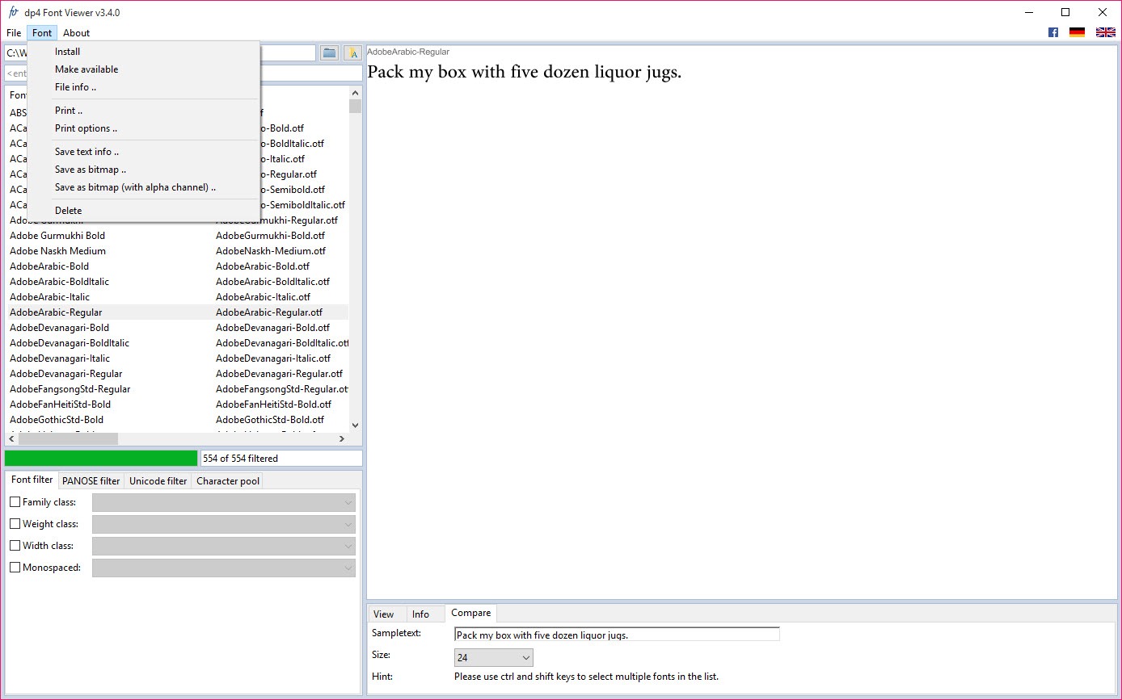This screenshot has width=1122, height=700.
Task: Click the Delete option in Font menu
Action: coord(68,211)
